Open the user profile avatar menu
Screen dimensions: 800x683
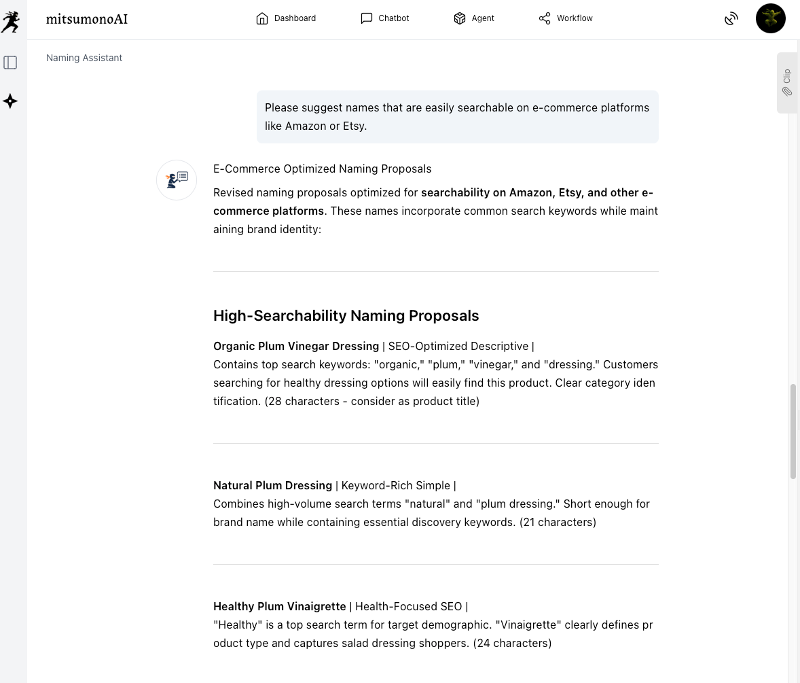(770, 18)
